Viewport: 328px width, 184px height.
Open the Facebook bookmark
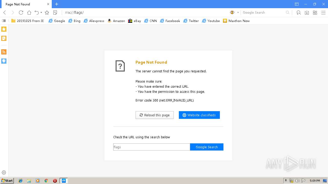coord(170,21)
